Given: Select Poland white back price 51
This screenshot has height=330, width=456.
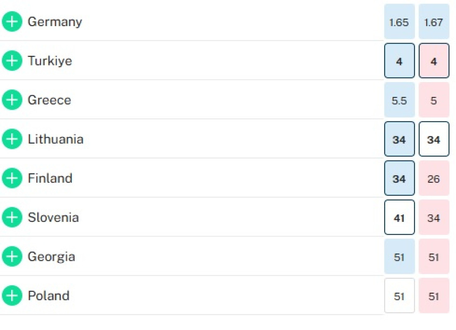Looking at the screenshot, I should (399, 296).
